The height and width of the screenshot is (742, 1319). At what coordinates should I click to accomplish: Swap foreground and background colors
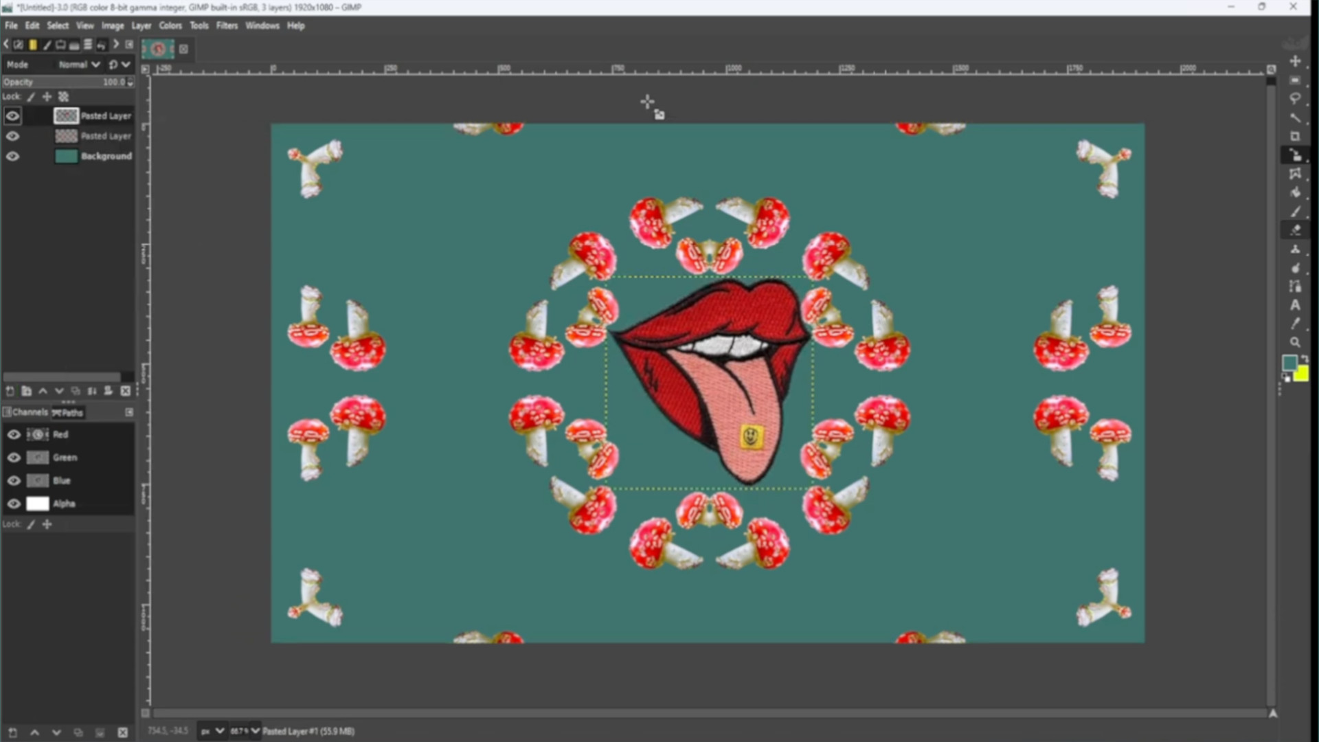(x=1304, y=359)
